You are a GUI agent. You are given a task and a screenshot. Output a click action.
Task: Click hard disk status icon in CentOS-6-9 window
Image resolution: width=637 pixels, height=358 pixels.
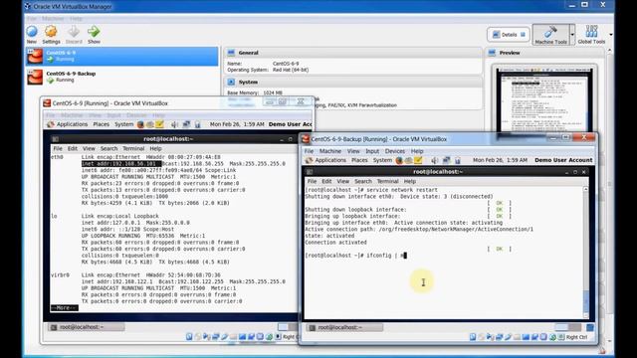(x=189, y=336)
